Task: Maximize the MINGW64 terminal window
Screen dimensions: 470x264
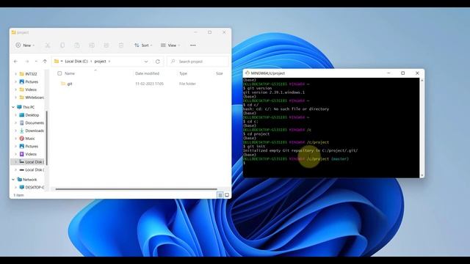Action: pos(403,73)
